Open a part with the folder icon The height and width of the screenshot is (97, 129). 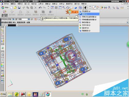tap(15, 8)
